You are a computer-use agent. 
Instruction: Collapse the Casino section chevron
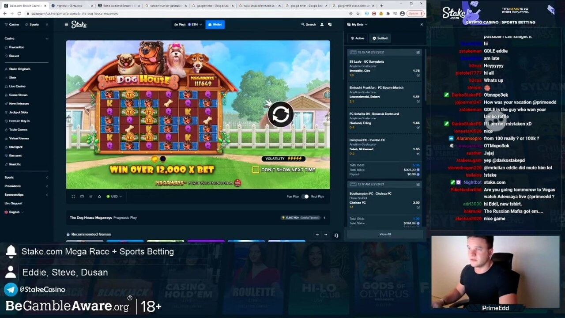(x=47, y=38)
